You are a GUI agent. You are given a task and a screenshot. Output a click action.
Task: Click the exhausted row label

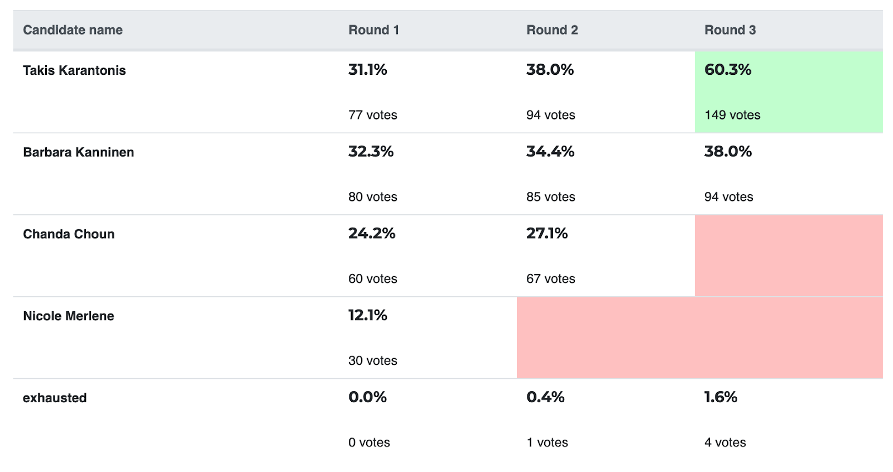pos(55,398)
